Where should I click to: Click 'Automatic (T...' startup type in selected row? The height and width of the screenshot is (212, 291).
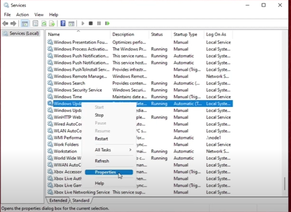coord(188,104)
